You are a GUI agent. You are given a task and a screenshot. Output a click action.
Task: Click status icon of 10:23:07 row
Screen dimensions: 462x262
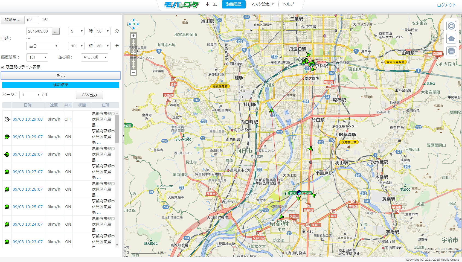pyautogui.click(x=7, y=242)
